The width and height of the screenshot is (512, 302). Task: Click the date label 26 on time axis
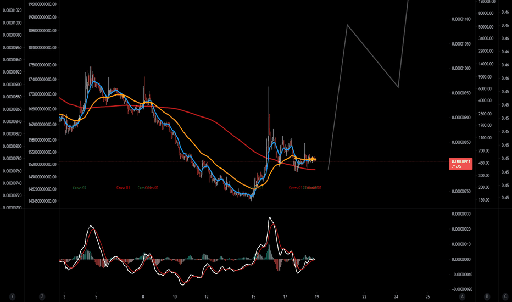click(427, 297)
